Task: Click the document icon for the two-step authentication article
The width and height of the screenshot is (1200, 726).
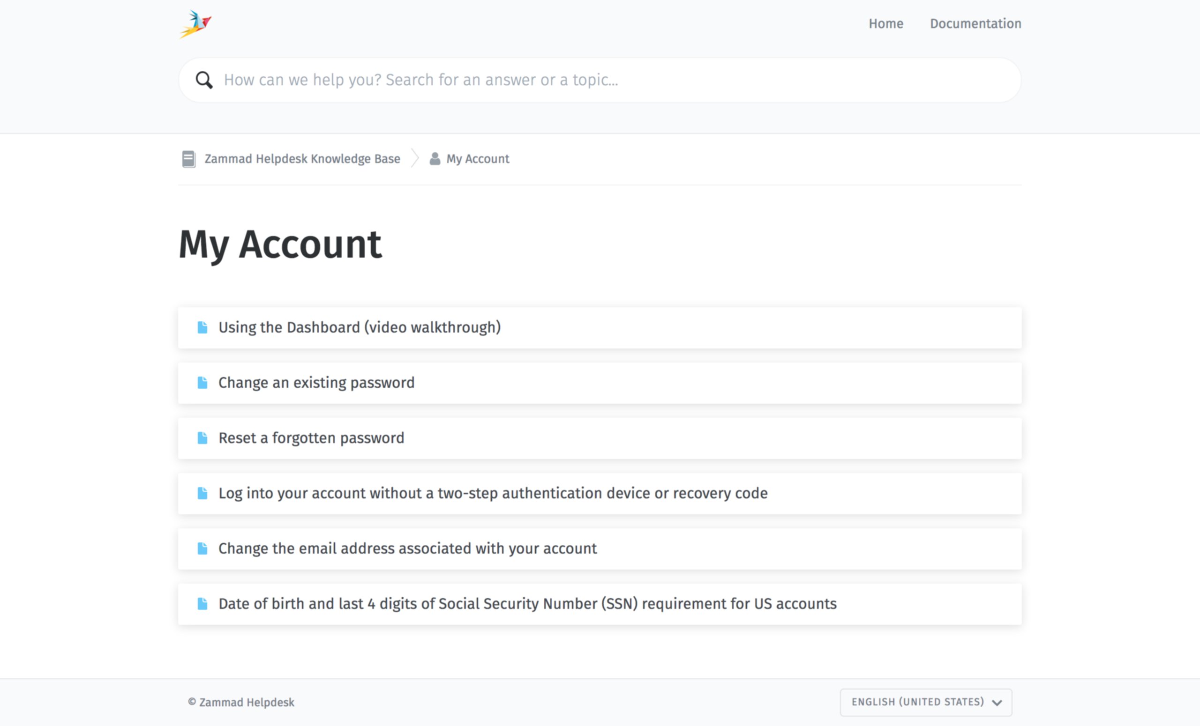Action: 202,493
